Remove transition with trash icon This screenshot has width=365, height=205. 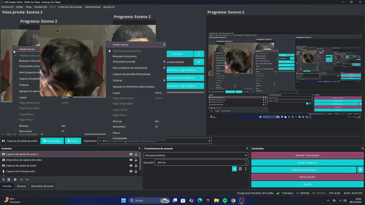coord(240,169)
